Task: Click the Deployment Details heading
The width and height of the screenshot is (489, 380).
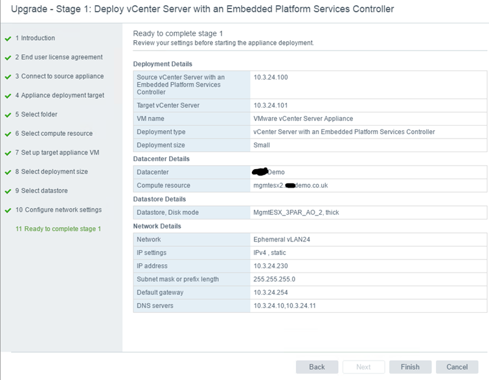Action: (163, 64)
